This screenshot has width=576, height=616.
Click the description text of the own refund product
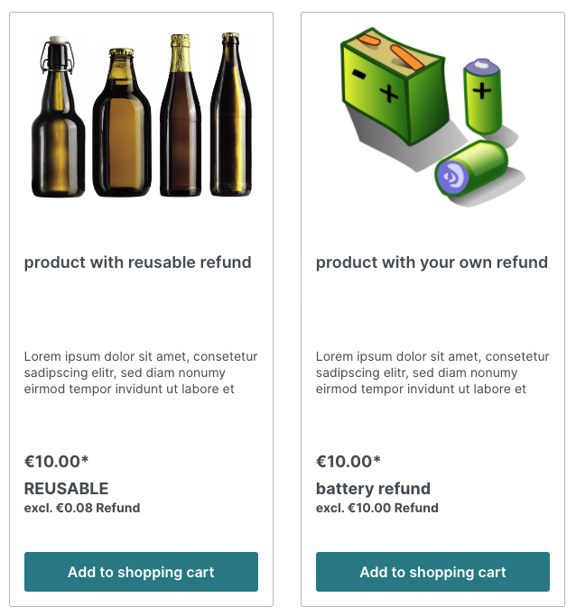(x=432, y=372)
